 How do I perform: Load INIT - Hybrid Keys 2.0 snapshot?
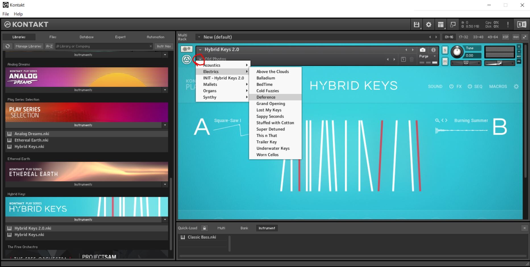coord(223,78)
